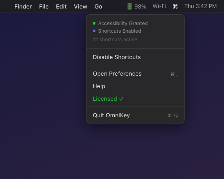Open the Finder menu
This screenshot has width=224, height=179.
tap(23, 7)
